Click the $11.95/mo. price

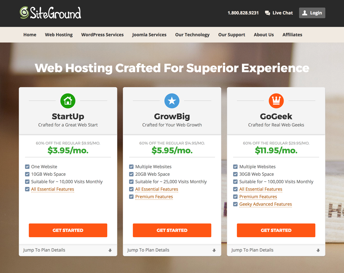coord(276,151)
